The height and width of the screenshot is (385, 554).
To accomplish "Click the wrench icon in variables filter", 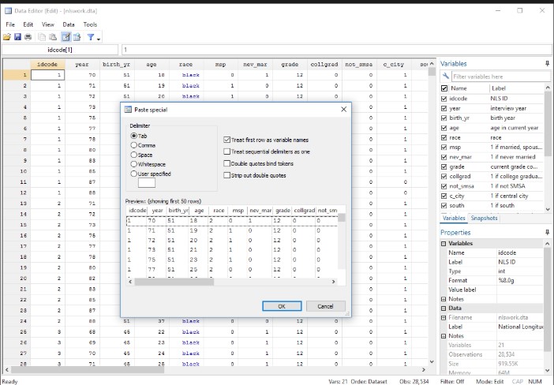I will [x=446, y=76].
